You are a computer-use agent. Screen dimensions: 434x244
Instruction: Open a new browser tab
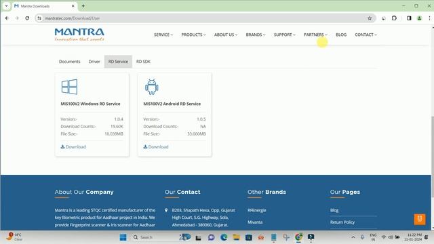83,6
